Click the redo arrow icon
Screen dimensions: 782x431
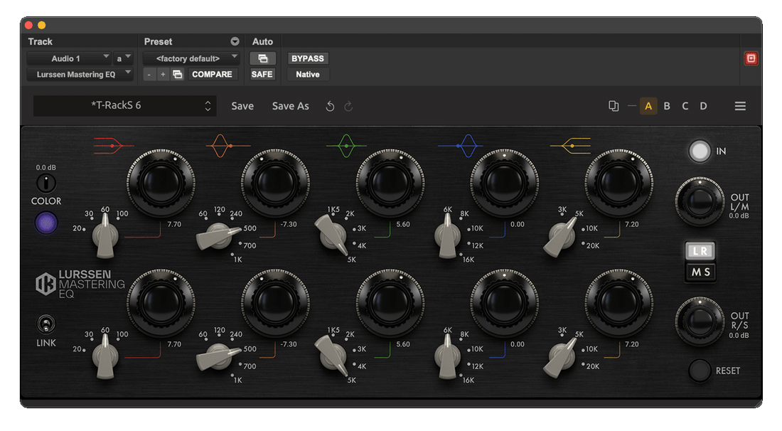348,106
